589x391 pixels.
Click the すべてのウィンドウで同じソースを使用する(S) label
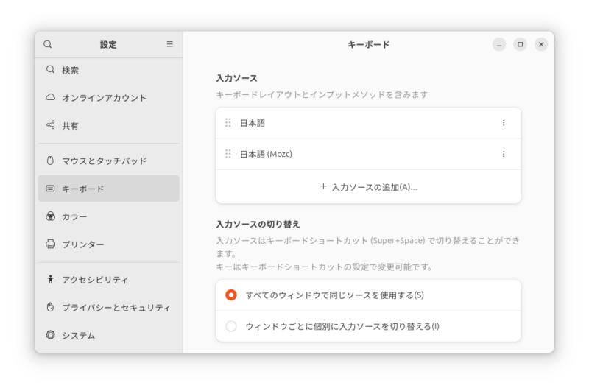335,295
